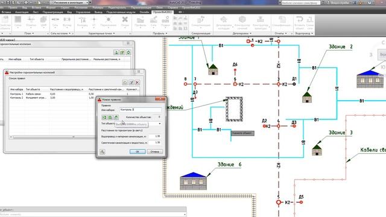This screenshot has width=386, height=217.
Task: Click the Футляр ribbon icon
Action: [67, 22]
